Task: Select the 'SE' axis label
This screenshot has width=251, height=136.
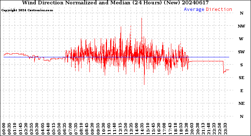Action: pyautogui.click(x=242, y=78)
